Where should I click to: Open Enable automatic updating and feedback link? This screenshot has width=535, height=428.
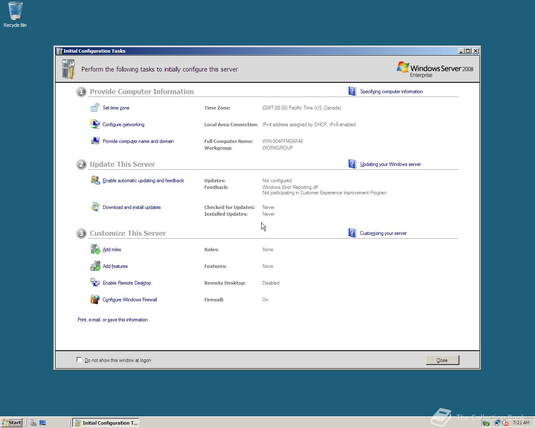point(143,181)
